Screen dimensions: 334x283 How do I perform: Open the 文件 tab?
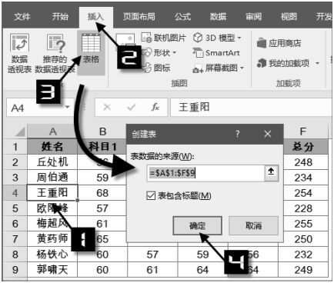coord(22,17)
